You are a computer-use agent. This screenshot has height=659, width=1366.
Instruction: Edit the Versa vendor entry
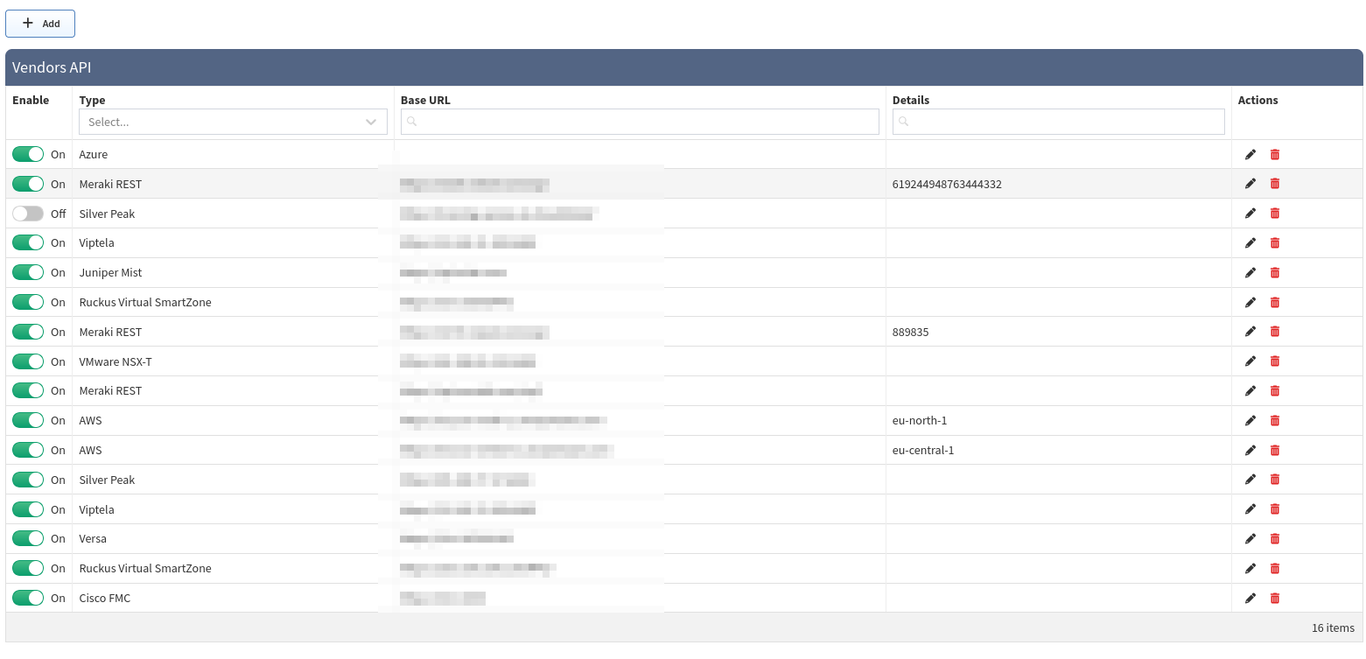click(x=1250, y=539)
